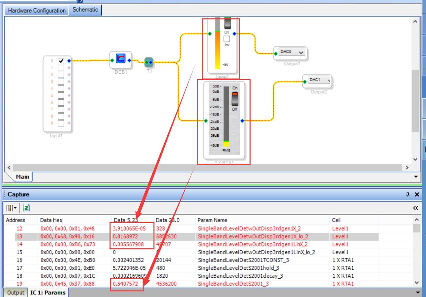Open the DAC0 dropdown in Output1
Image resolution: width=426 pixels, height=297 pixels.
point(292,52)
